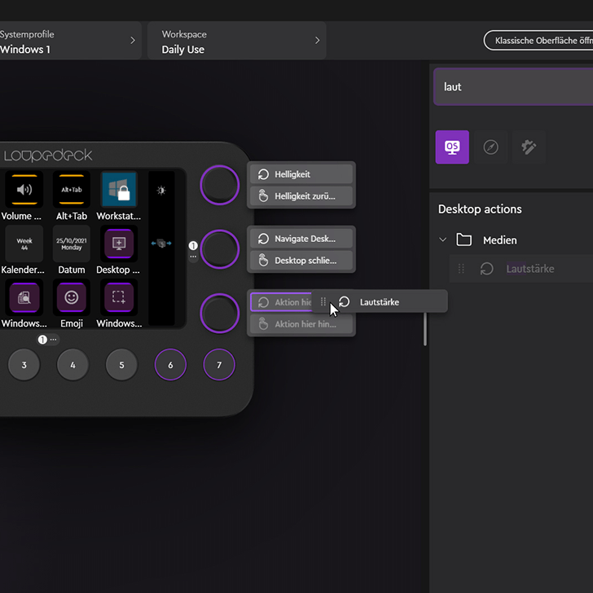Select the Datum touch button
Viewport: 593px width, 593px height.
(x=72, y=244)
